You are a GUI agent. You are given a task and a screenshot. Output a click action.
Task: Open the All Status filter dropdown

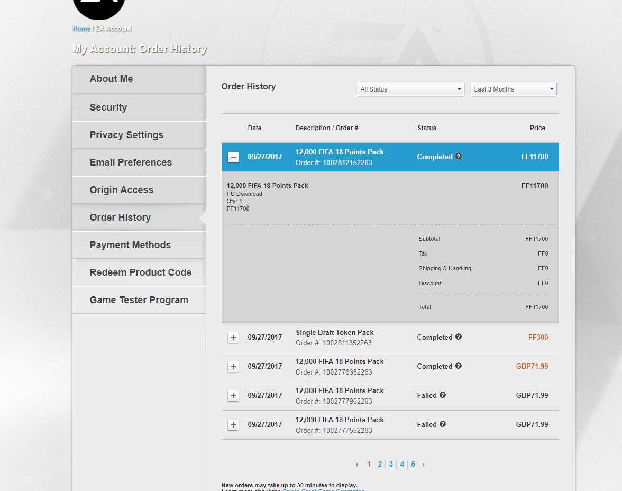[x=410, y=89]
